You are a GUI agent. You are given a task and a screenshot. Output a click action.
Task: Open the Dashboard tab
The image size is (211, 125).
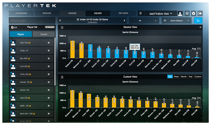coord(21,13)
